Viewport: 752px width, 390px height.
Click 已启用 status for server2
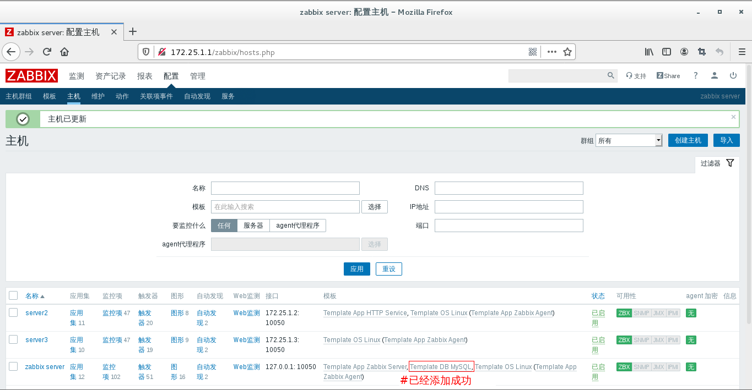pos(598,318)
